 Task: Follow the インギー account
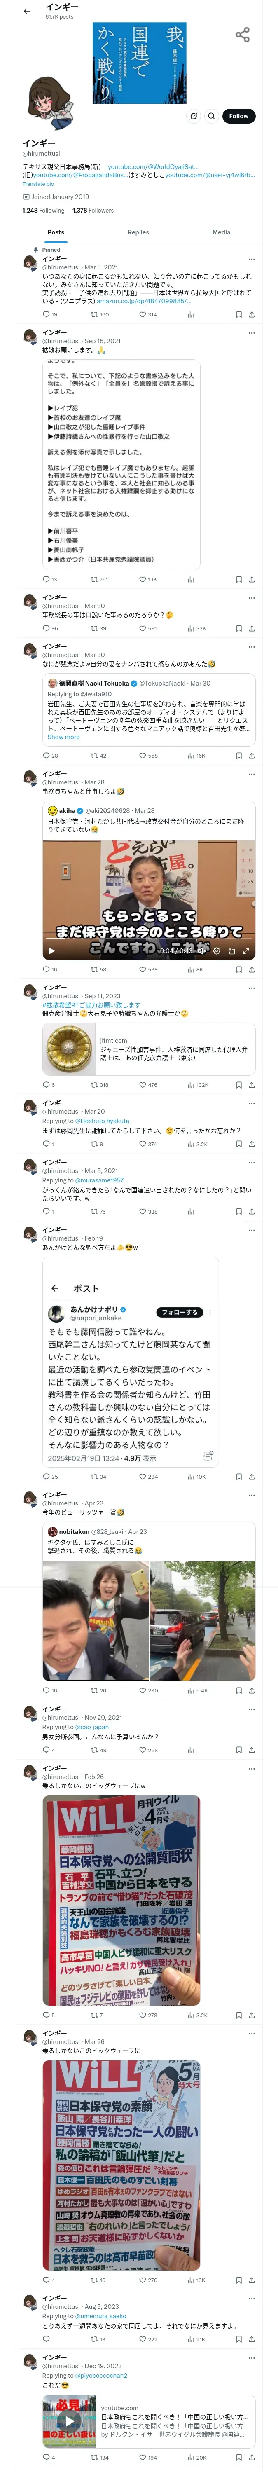pyautogui.click(x=238, y=116)
